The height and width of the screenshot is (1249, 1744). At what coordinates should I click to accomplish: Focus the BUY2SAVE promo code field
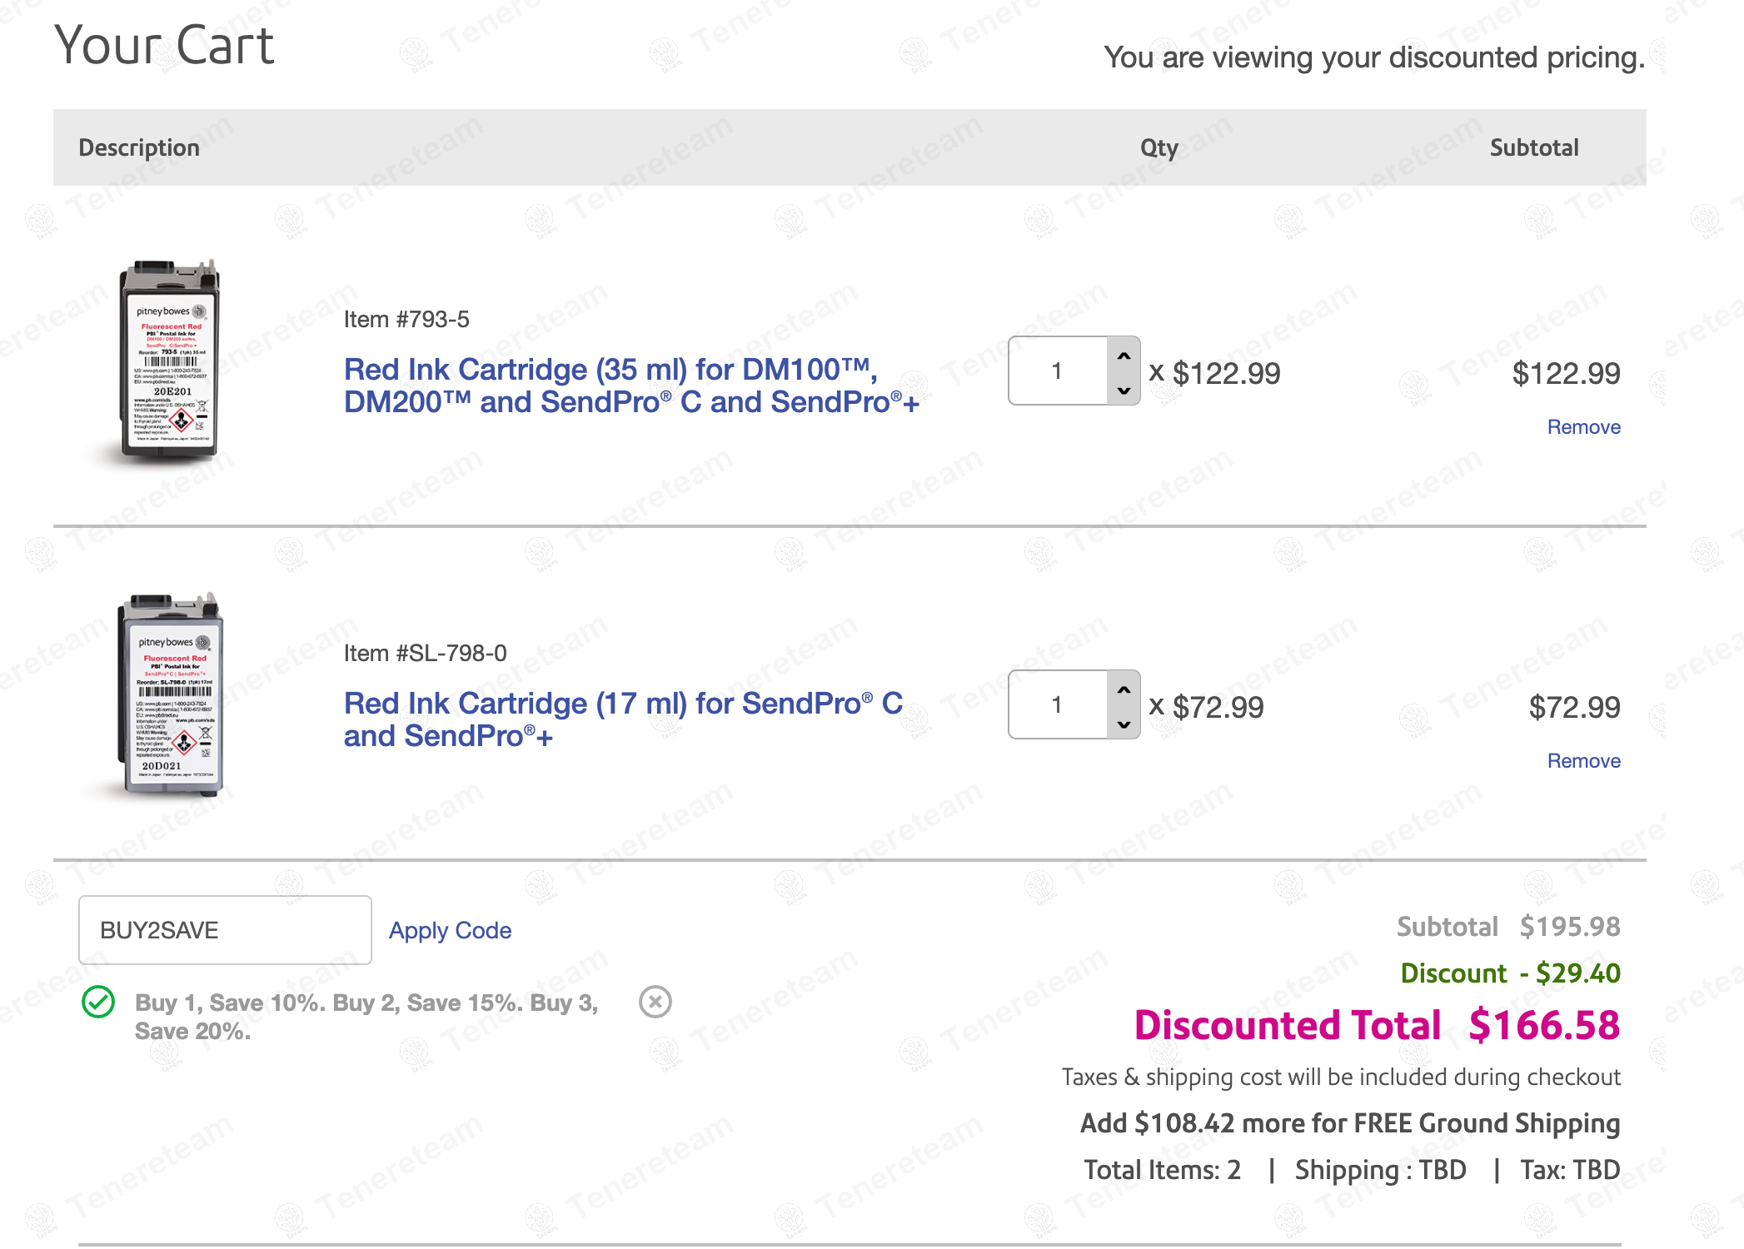pyautogui.click(x=225, y=930)
